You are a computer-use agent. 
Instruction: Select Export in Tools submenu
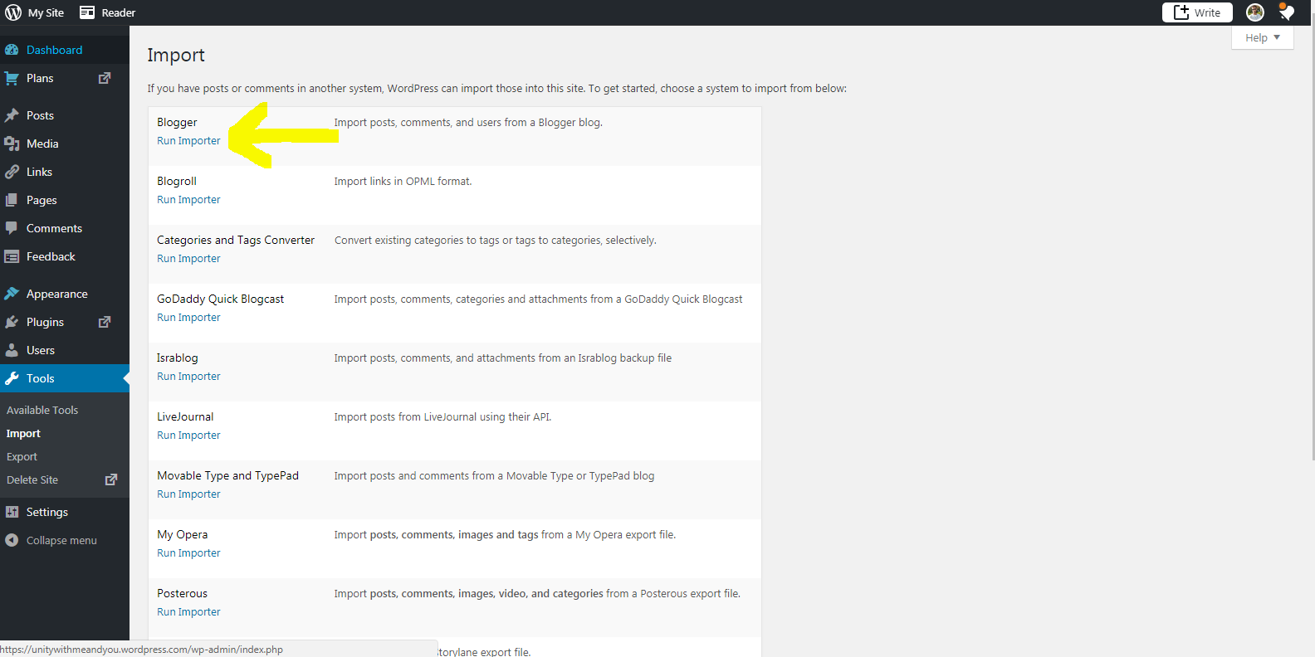pyautogui.click(x=22, y=456)
